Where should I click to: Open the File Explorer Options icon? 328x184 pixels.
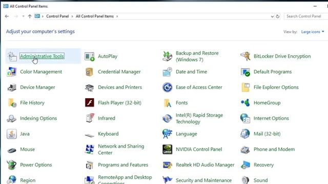245,87
